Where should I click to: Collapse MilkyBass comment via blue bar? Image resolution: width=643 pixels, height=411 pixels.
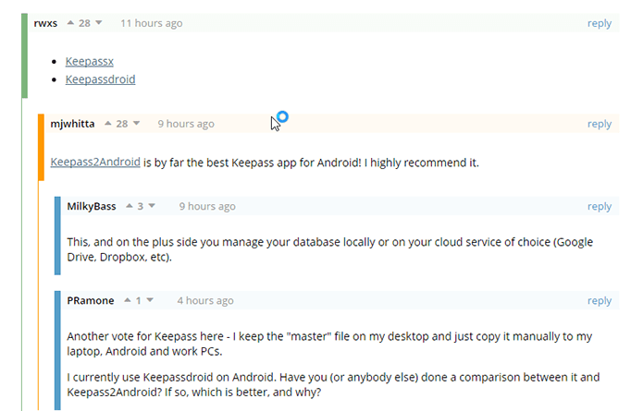click(x=57, y=236)
